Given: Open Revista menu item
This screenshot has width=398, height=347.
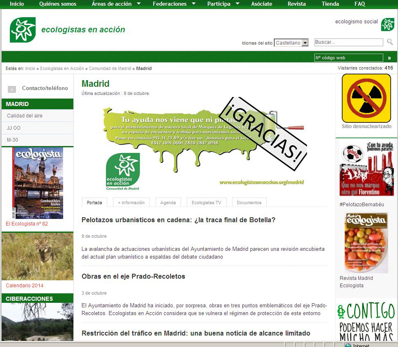Looking at the screenshot, I should pyautogui.click(x=297, y=4).
